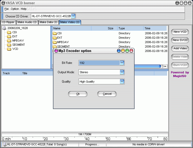Open the Quality dropdown showing High Quality
The image size is (193, 148).
(122, 82)
